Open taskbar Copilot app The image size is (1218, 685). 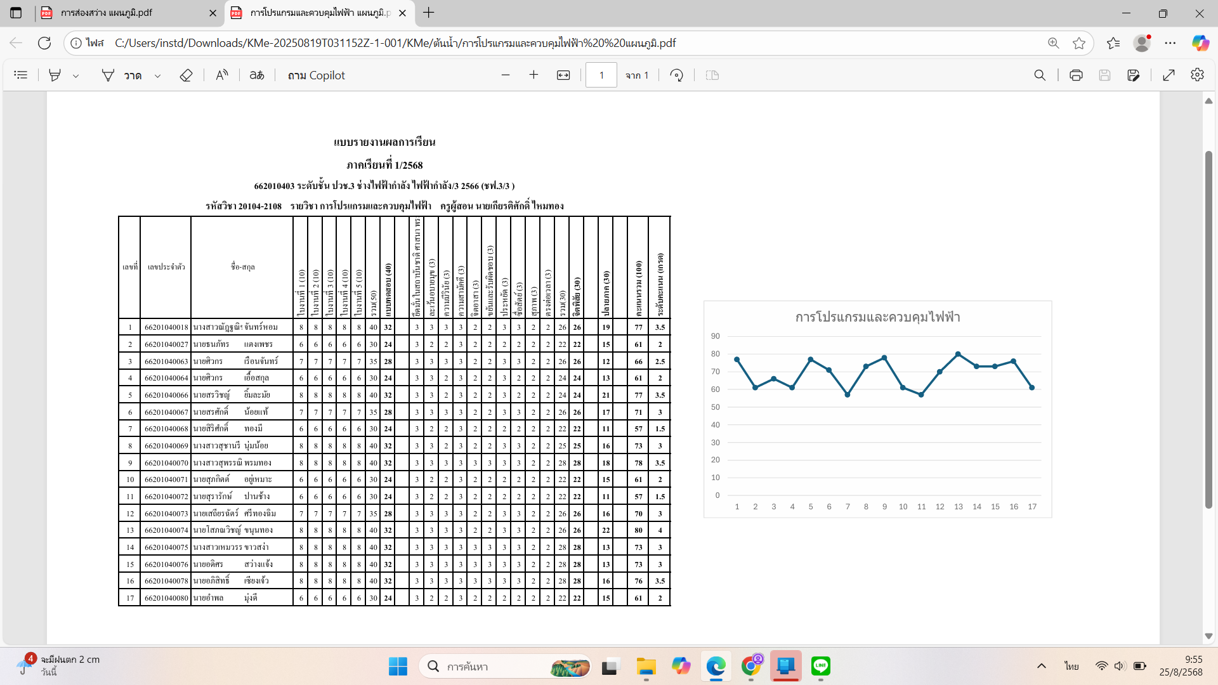681,666
